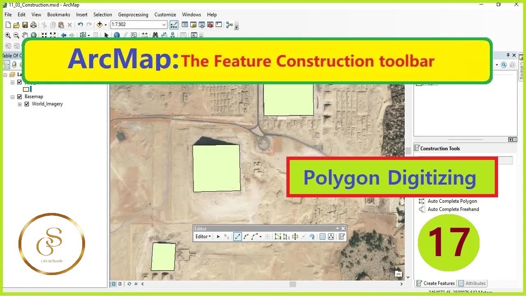Select the Zoom In tool
The width and height of the screenshot is (526, 296).
coord(8,35)
